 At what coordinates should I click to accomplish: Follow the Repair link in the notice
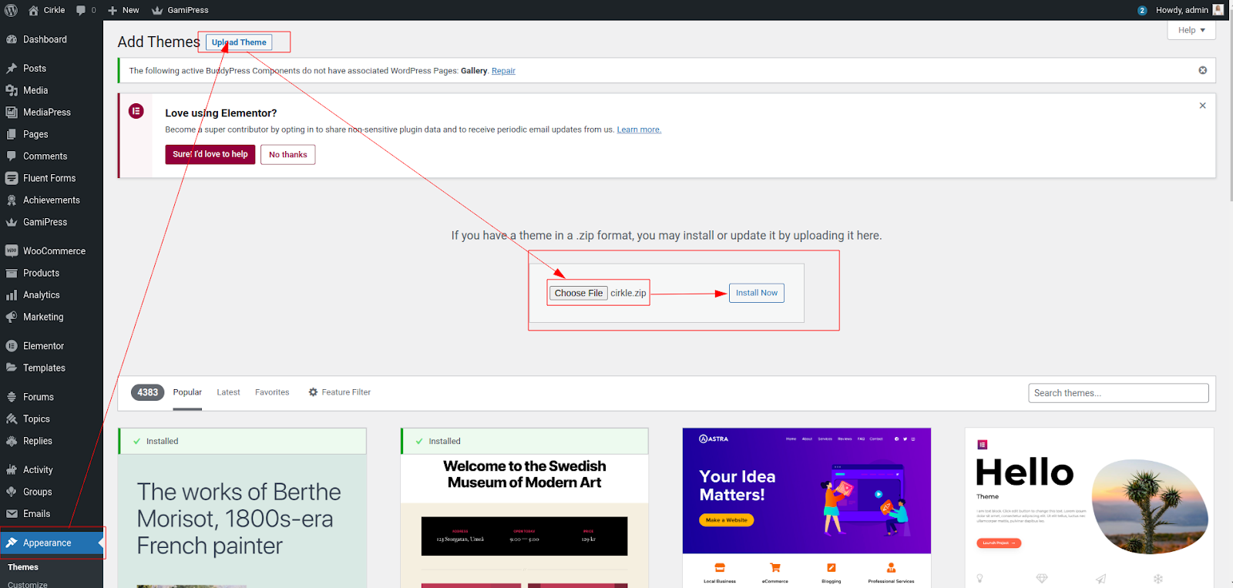[x=503, y=71]
